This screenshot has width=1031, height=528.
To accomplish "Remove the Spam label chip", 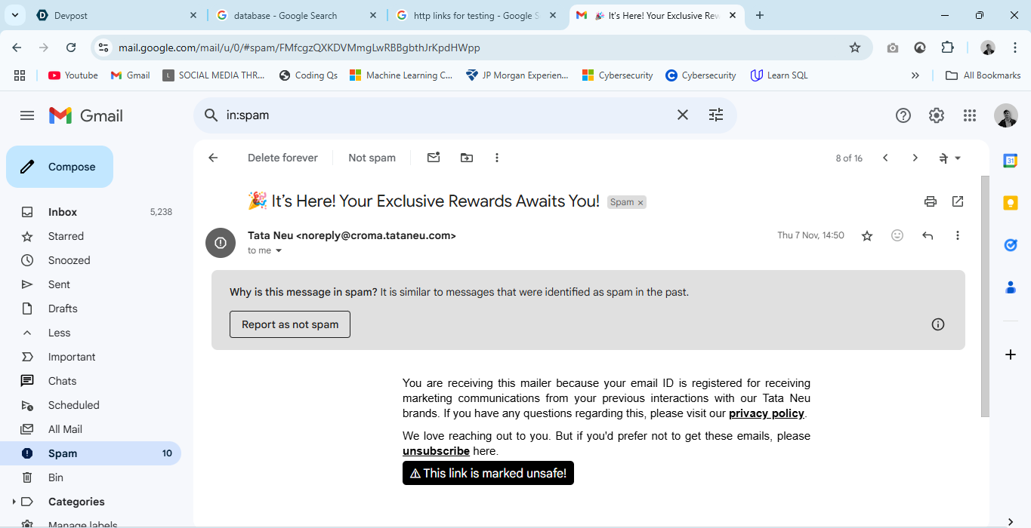I will point(641,202).
